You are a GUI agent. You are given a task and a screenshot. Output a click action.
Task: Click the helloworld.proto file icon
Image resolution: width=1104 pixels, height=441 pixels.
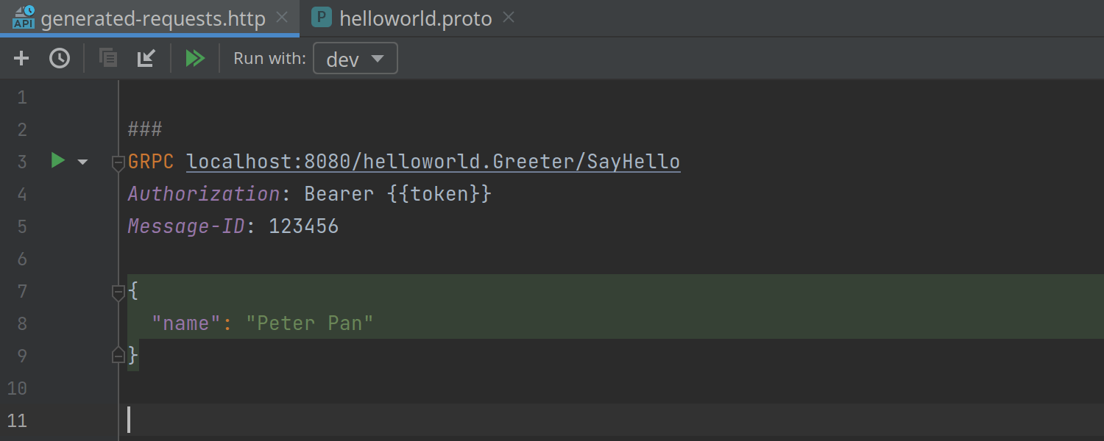321,18
